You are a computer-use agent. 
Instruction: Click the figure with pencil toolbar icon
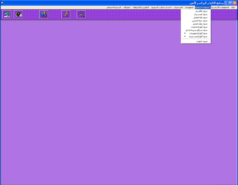tap(66, 14)
